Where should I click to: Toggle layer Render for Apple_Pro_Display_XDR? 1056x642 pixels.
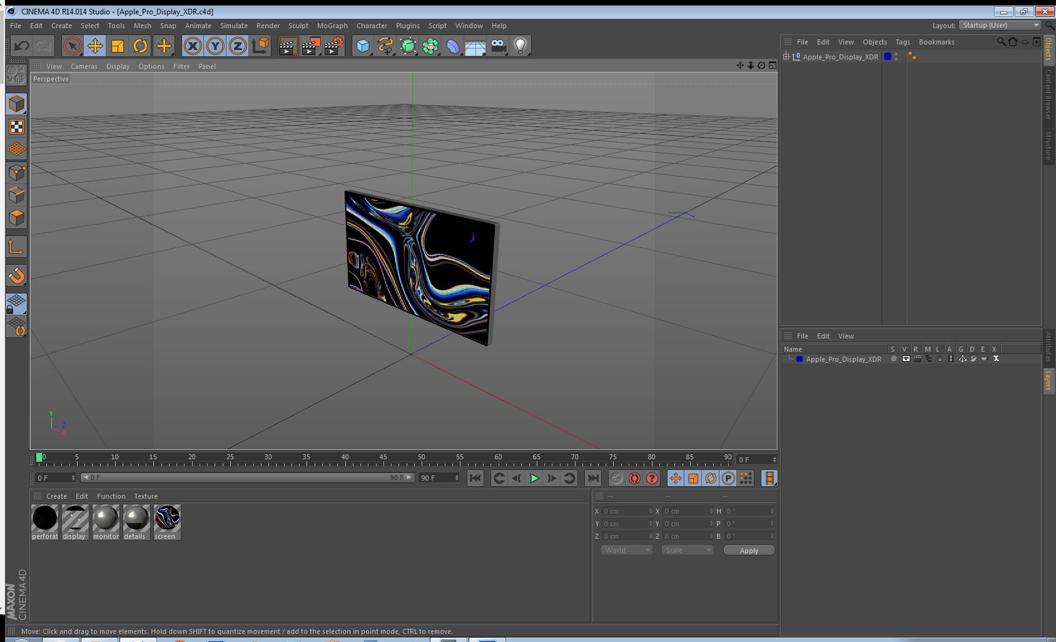tap(917, 359)
